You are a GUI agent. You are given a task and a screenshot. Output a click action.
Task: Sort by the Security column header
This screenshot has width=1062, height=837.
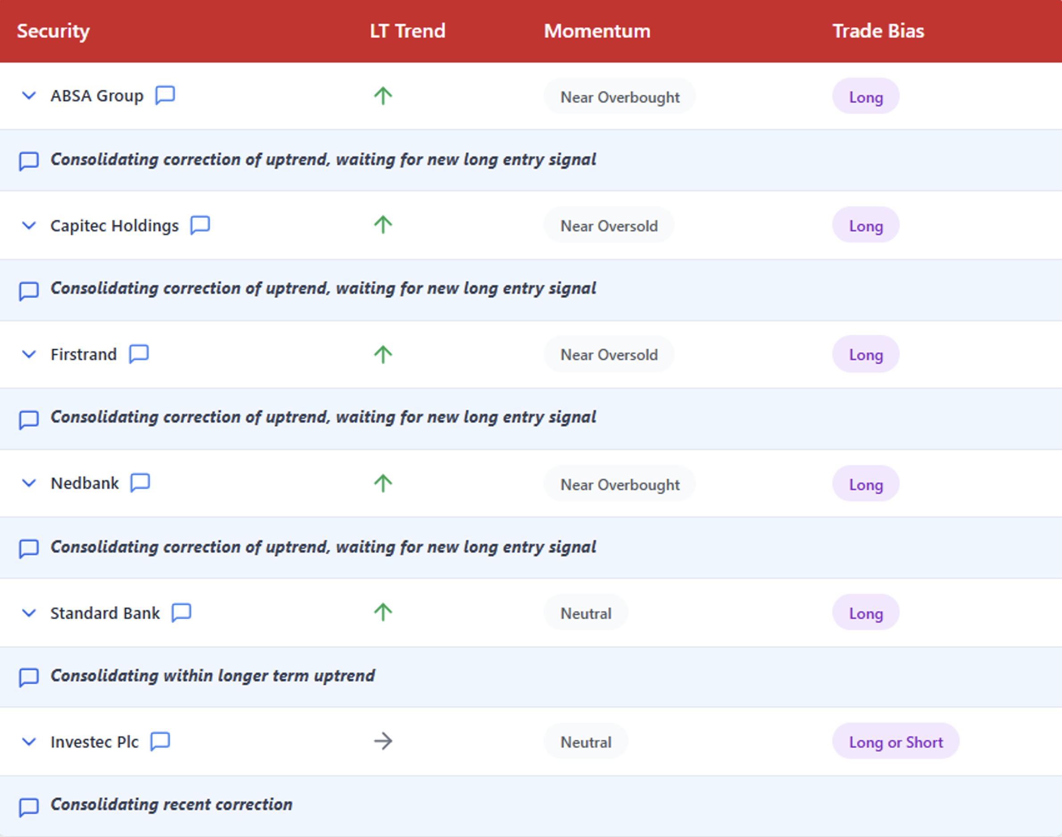tap(53, 31)
